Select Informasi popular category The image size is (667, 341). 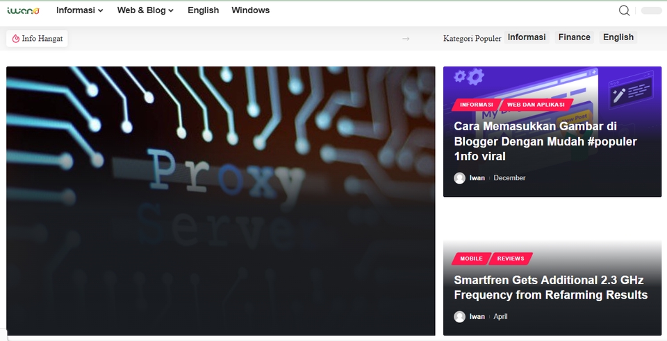(x=527, y=37)
